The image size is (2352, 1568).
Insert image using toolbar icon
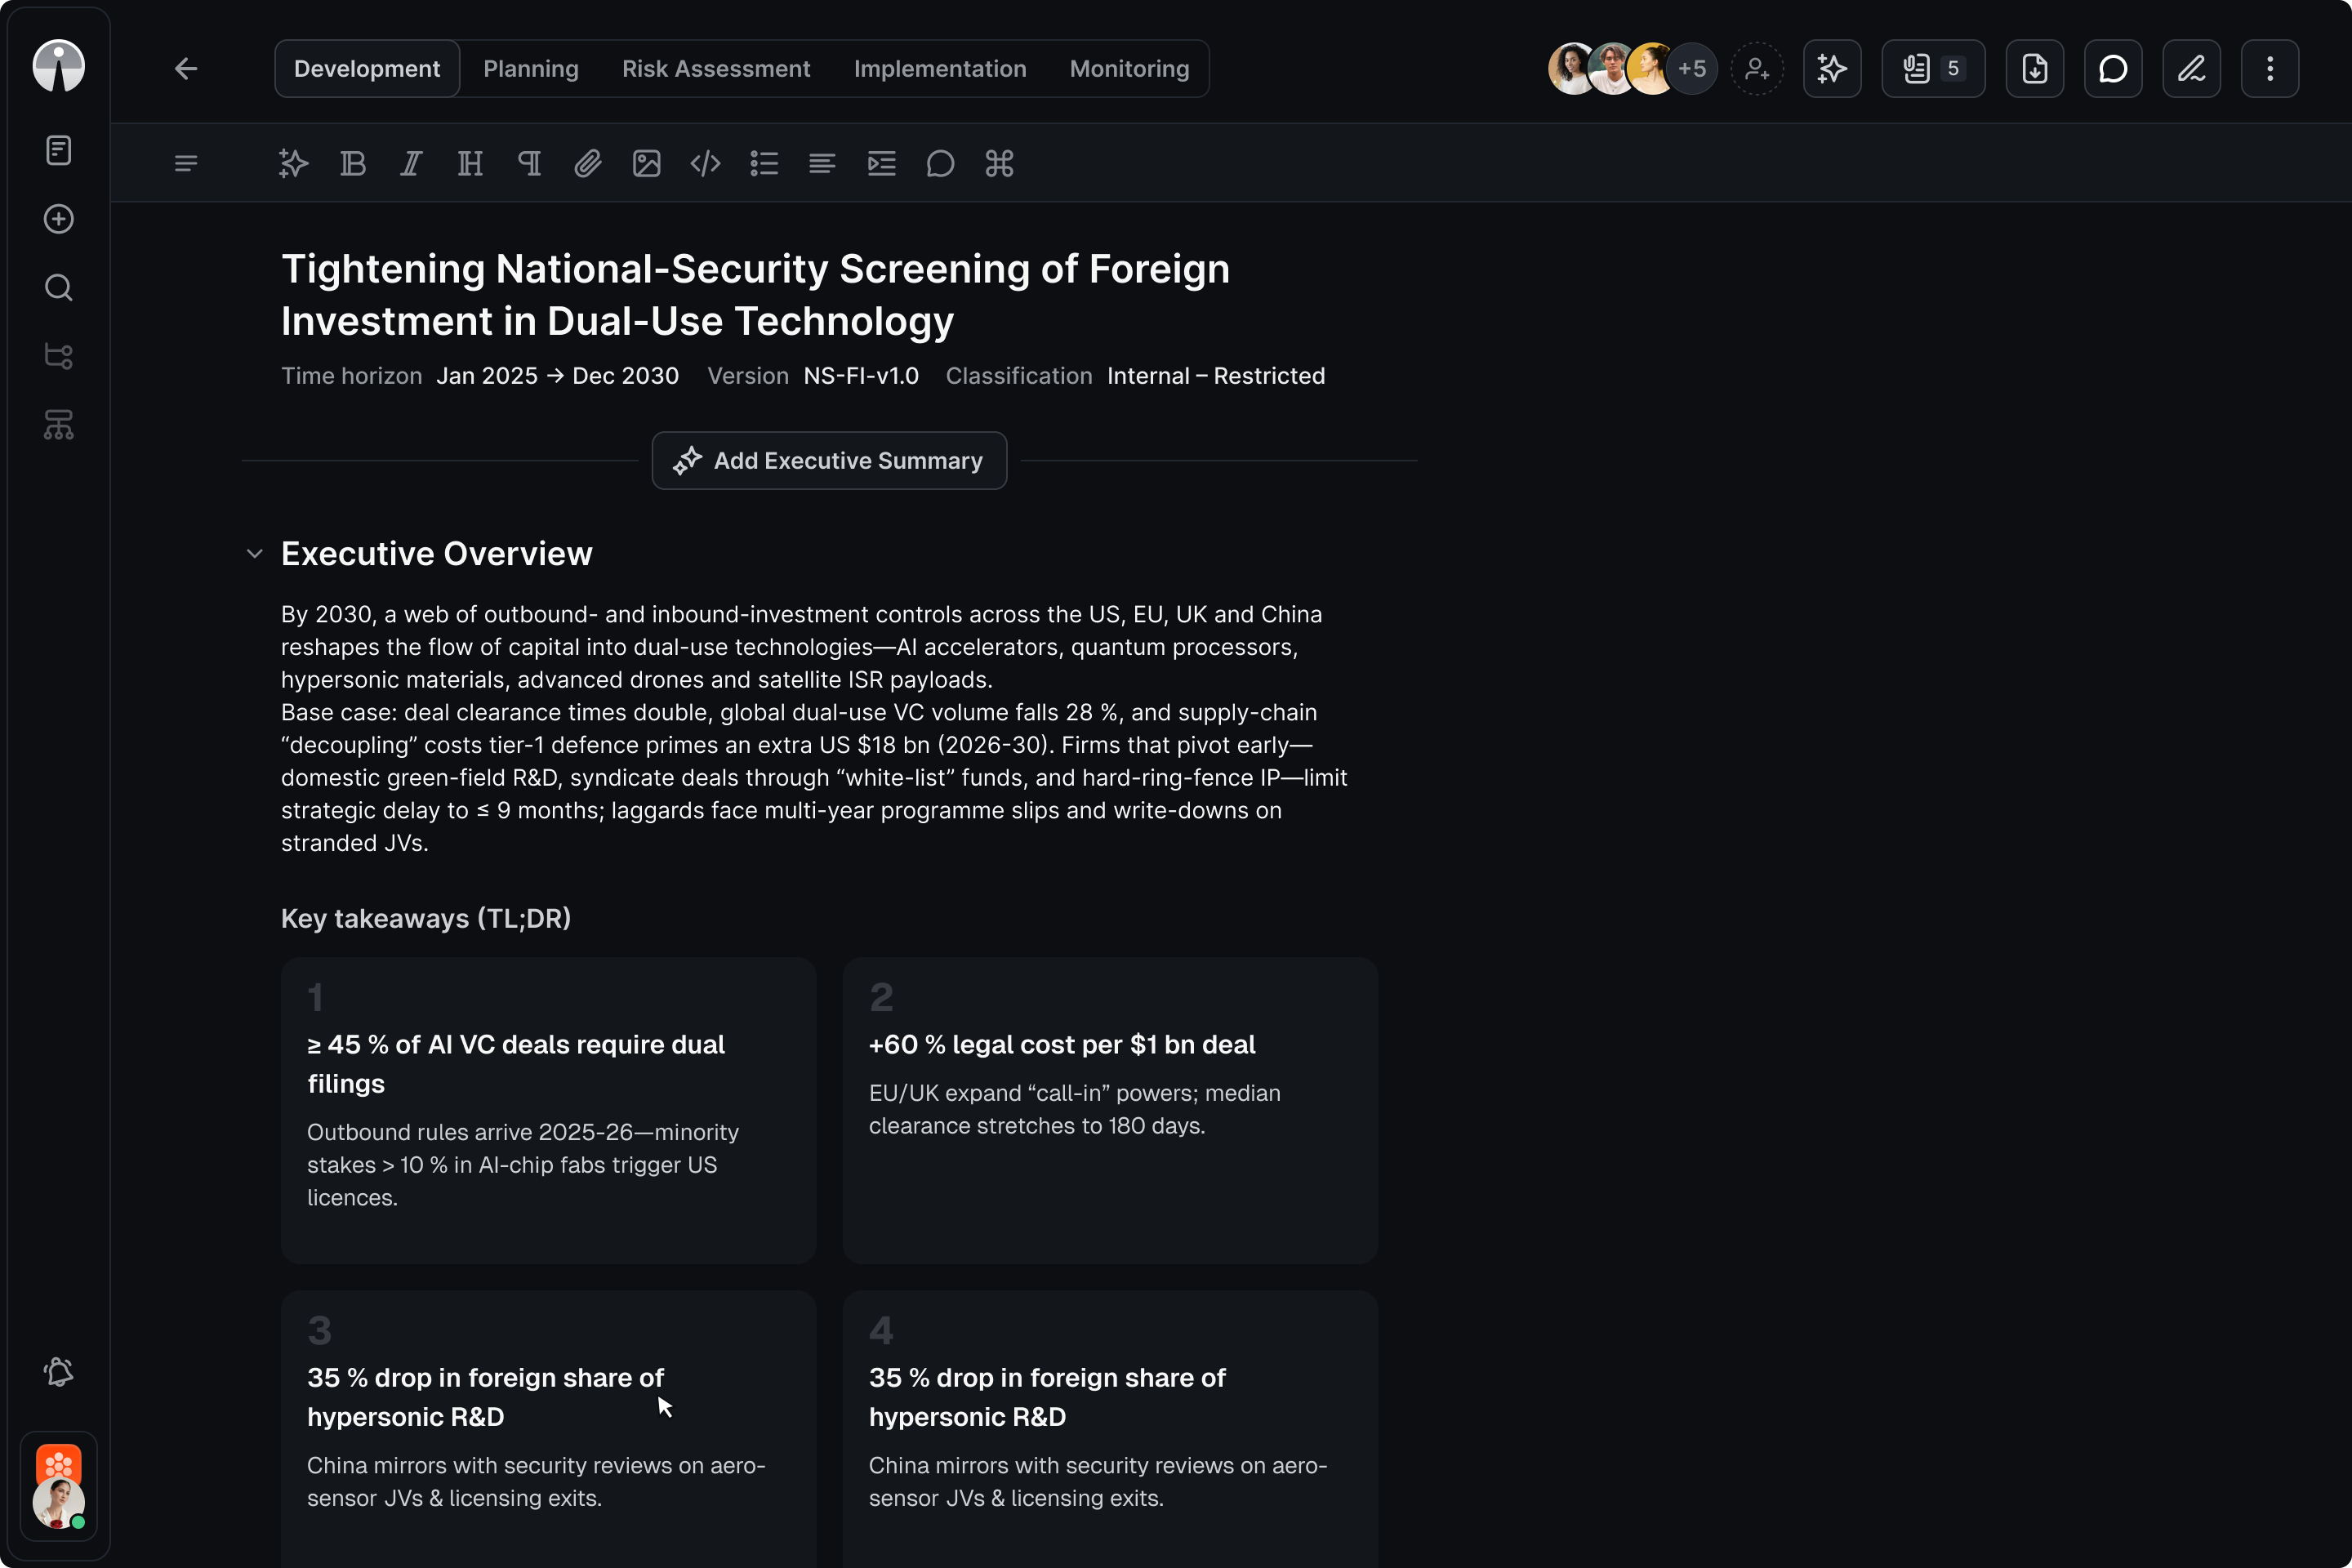point(646,163)
